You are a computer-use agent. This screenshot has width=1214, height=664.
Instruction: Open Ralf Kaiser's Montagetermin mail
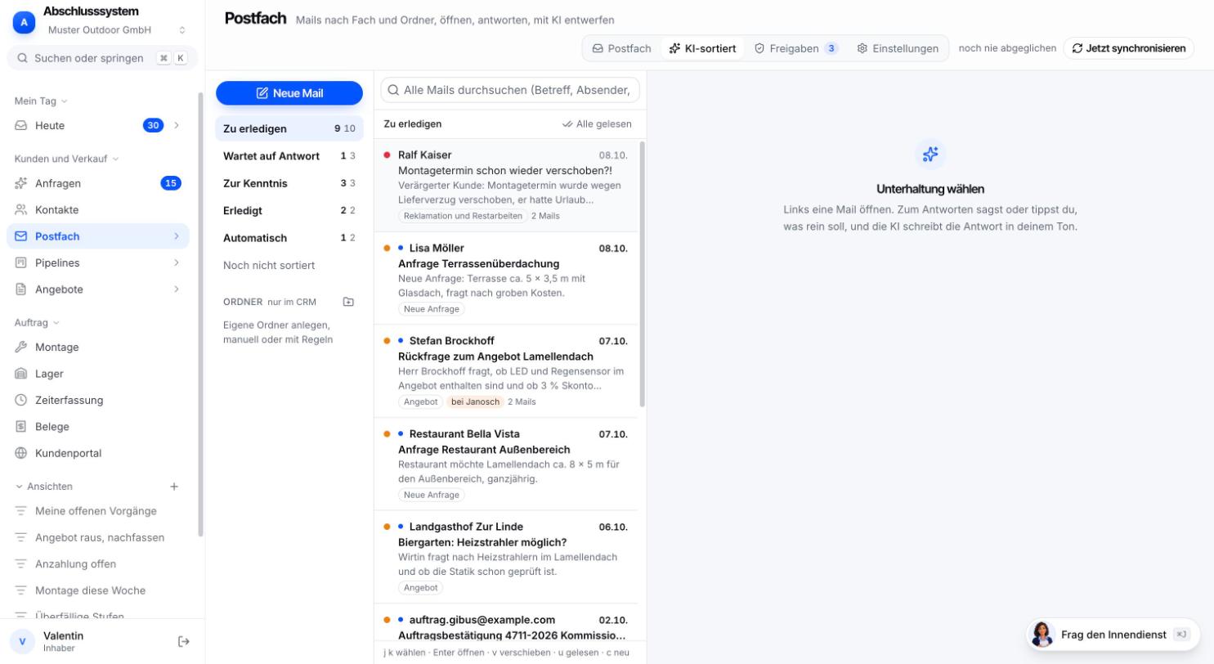click(x=506, y=186)
